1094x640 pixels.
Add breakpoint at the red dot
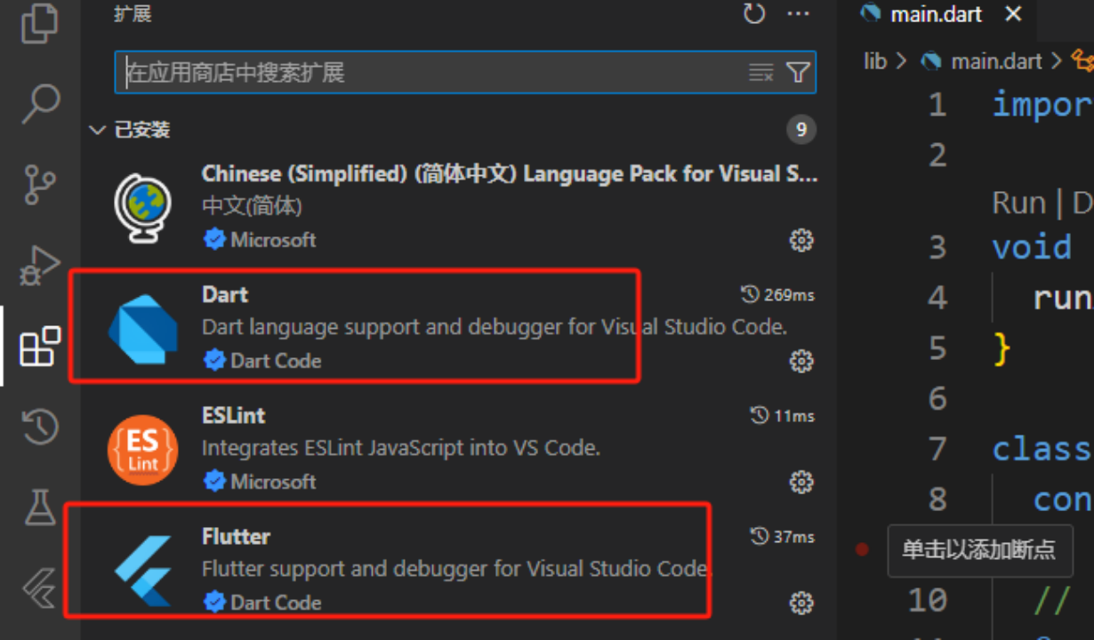[x=861, y=549]
